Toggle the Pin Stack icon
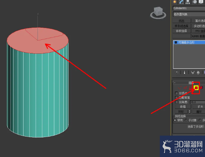 click(x=176, y=72)
